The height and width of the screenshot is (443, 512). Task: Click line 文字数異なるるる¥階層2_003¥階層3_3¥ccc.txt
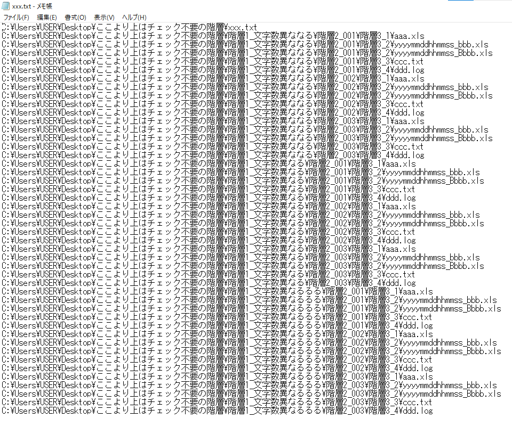217,402
